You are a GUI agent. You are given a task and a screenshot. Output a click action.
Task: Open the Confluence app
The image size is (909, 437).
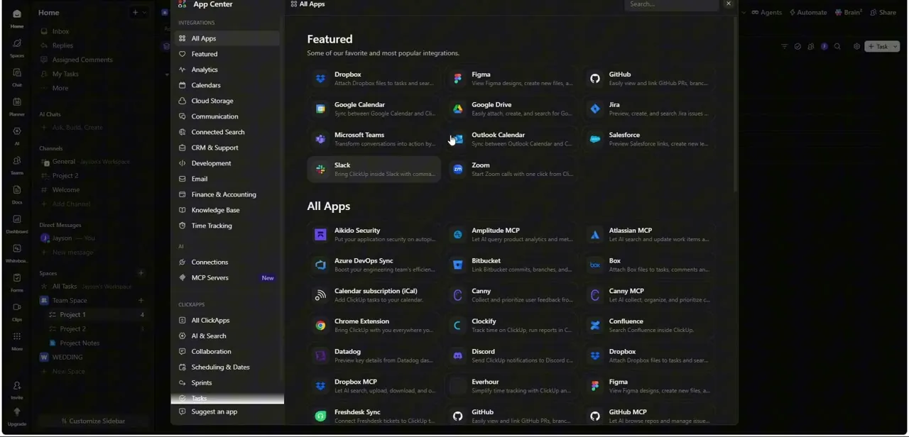click(648, 326)
